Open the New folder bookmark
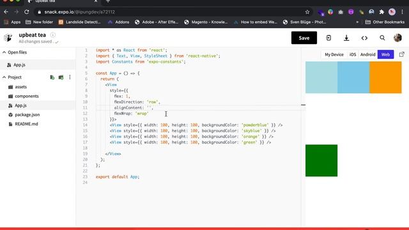This screenshot has width=409, height=230. [x=40, y=22]
